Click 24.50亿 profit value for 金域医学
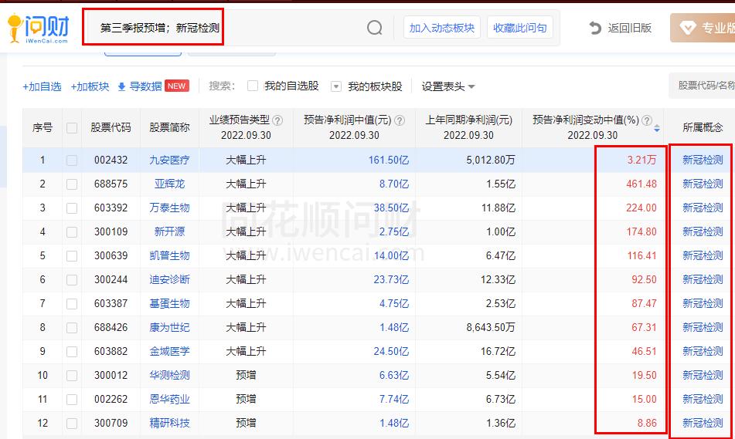Viewport: 735px width, 439px height. 391,351
